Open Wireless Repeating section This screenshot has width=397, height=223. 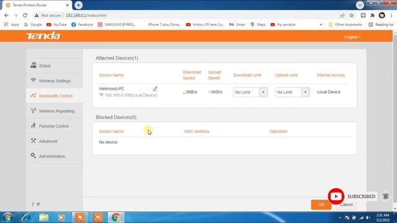tap(55, 111)
